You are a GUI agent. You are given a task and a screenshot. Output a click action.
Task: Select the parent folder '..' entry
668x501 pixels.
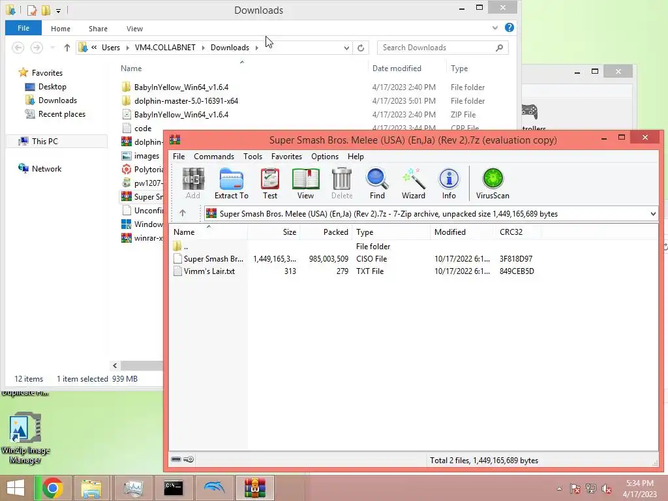(181, 246)
